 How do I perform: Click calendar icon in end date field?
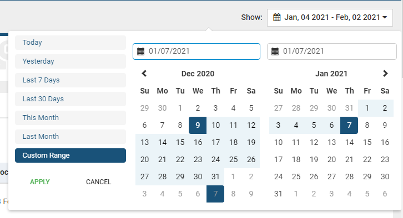[275, 51]
